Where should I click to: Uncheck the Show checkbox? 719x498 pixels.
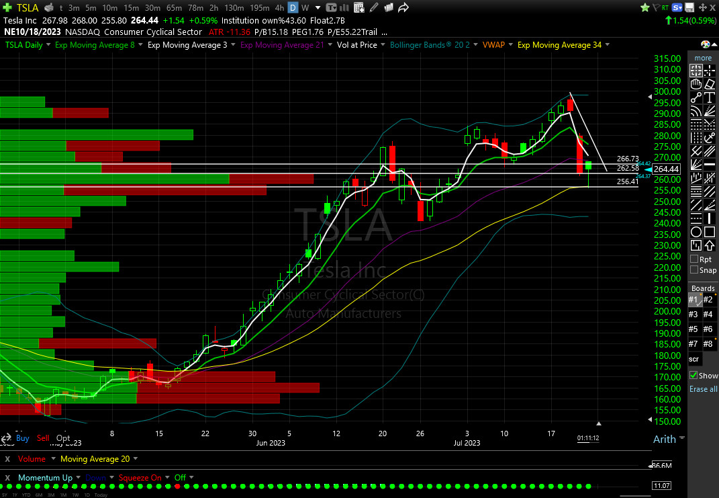[x=694, y=375]
